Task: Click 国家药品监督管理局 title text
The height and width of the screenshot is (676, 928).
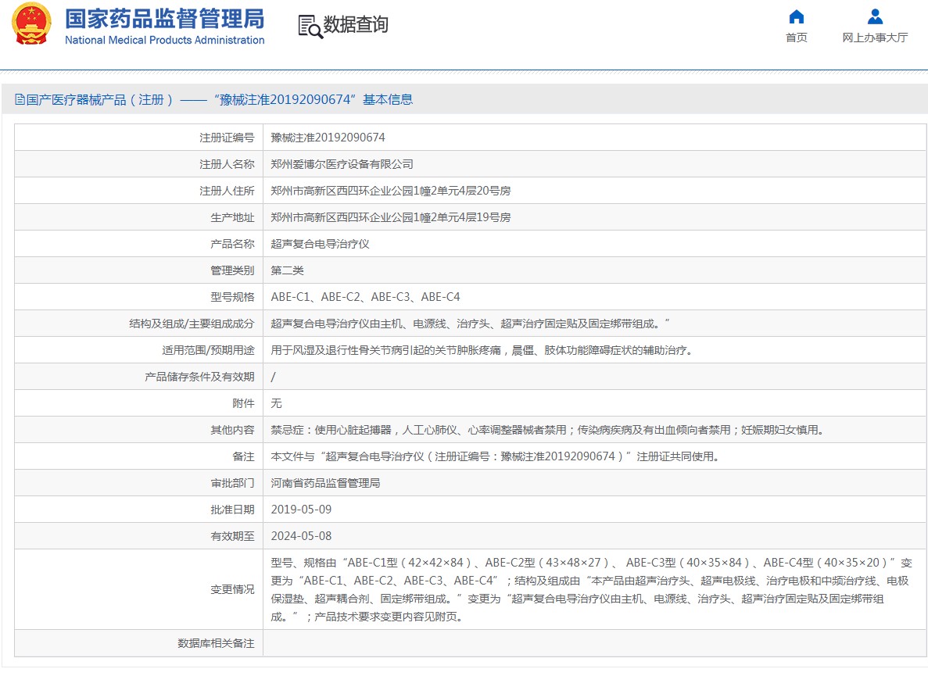Action: point(164,18)
